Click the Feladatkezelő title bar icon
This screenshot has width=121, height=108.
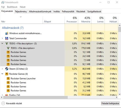[3, 2]
